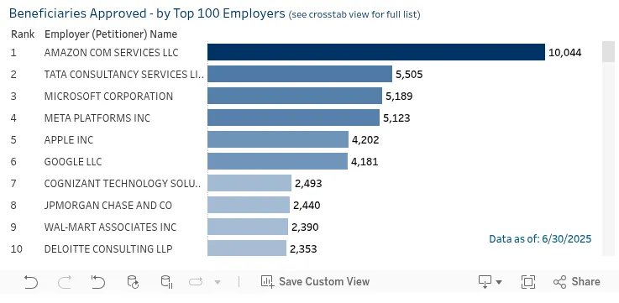Click the Undo icon in toolbar
The width and height of the screenshot is (619, 303).
(31, 282)
